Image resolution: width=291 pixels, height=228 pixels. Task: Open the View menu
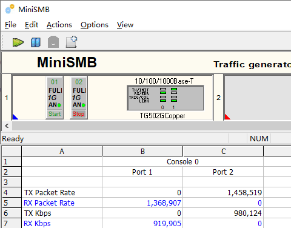(x=125, y=25)
